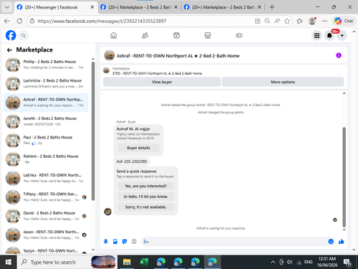
Task: Refresh the page
Action: pos(19,21)
